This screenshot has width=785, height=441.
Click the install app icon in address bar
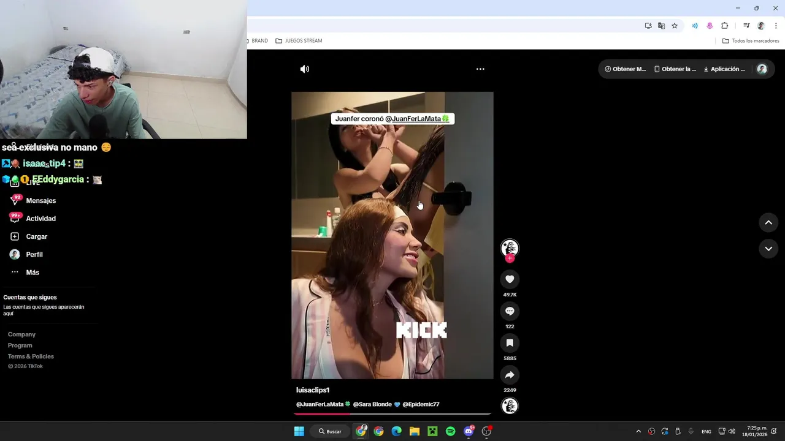coord(648,26)
